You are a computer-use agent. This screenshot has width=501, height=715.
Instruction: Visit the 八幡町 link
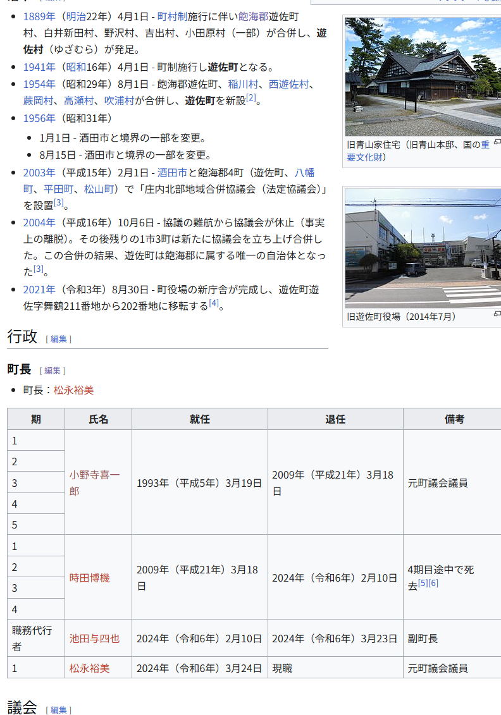tap(304, 173)
